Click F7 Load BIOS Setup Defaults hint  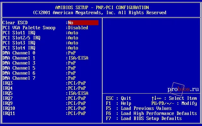144,118
